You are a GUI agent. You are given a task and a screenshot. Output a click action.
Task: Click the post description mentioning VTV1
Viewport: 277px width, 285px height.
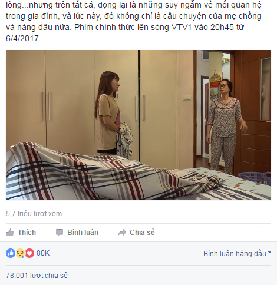click(134, 22)
